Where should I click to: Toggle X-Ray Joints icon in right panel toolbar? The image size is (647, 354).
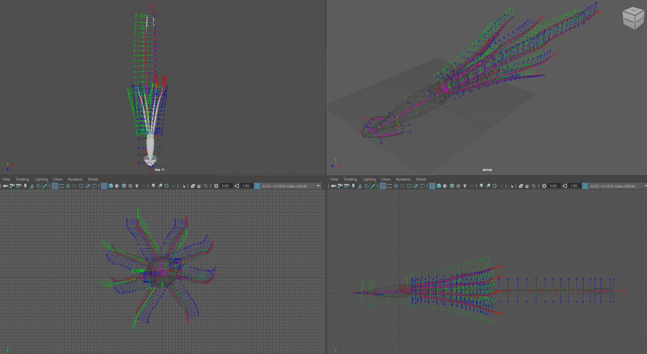(534, 186)
